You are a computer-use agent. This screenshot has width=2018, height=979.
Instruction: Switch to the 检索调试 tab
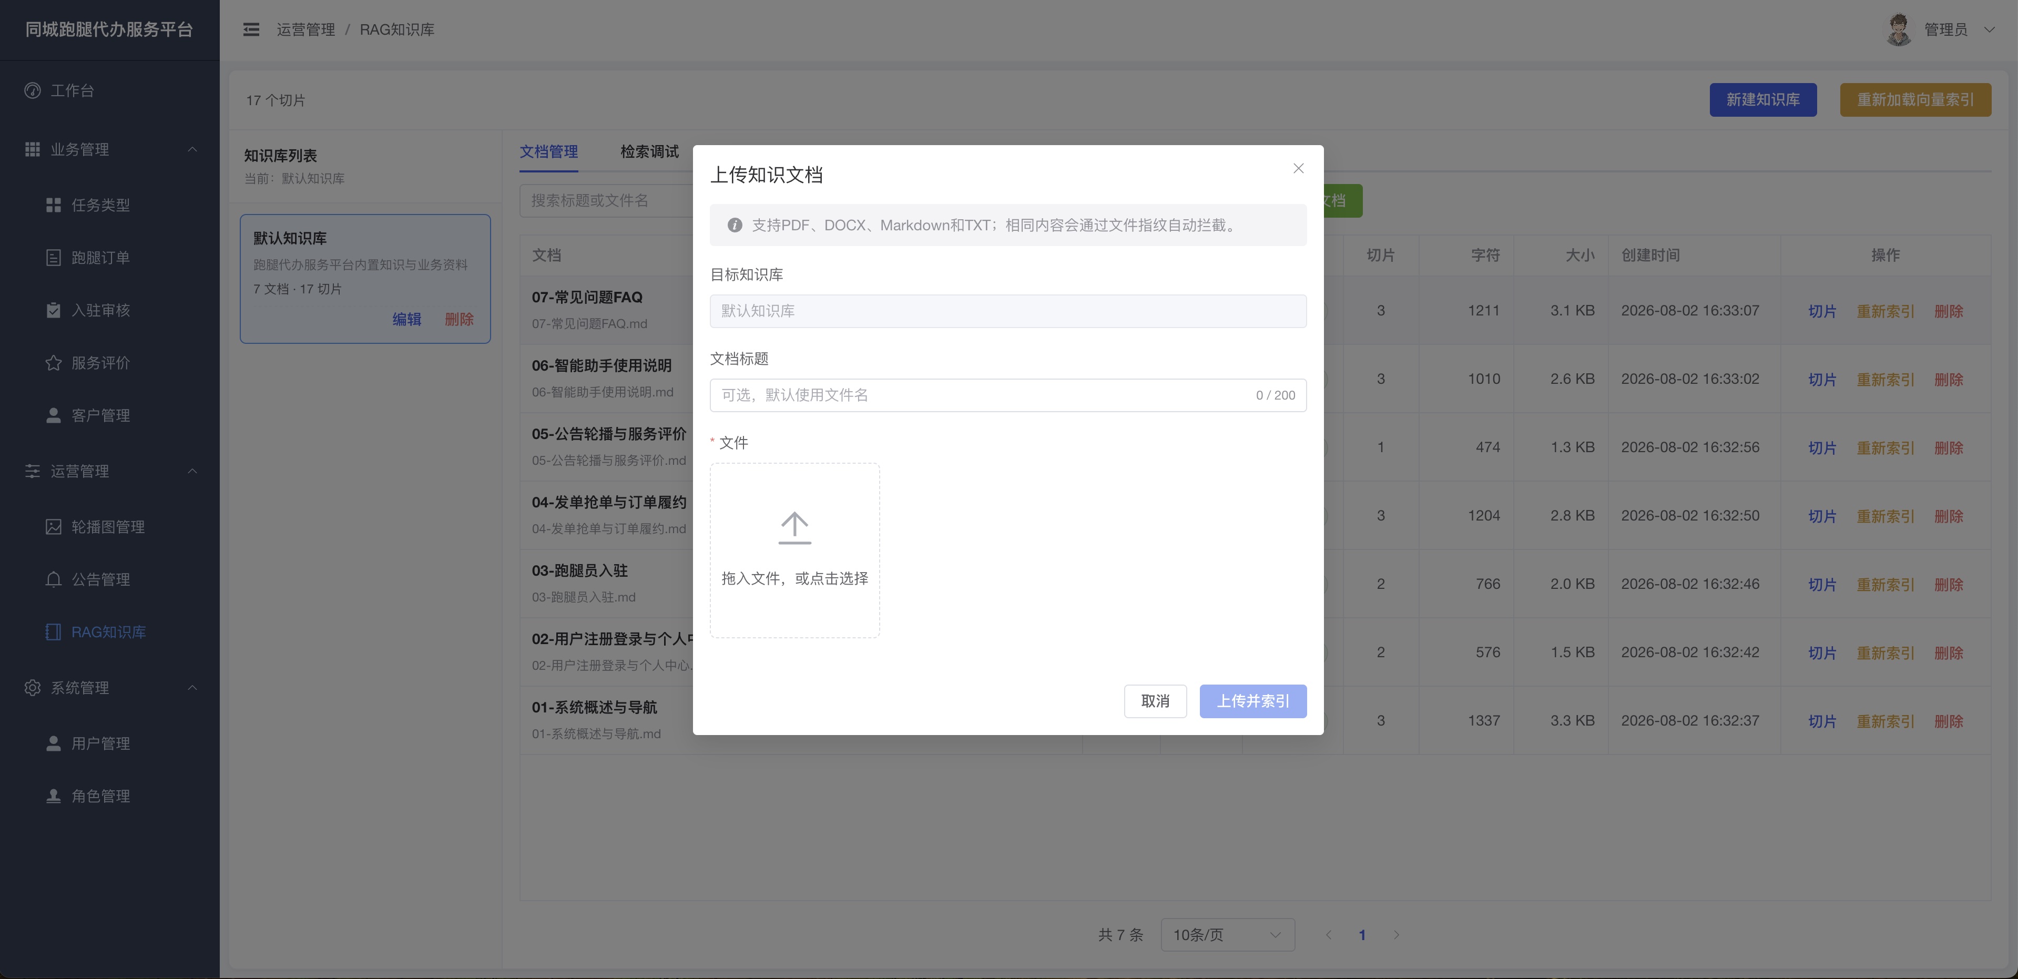point(649,152)
